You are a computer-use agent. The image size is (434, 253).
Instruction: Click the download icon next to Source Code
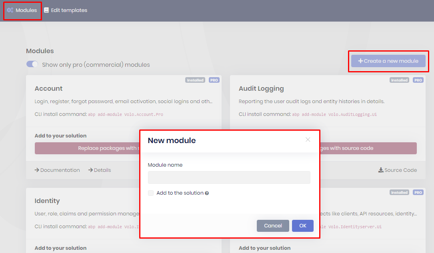point(381,170)
